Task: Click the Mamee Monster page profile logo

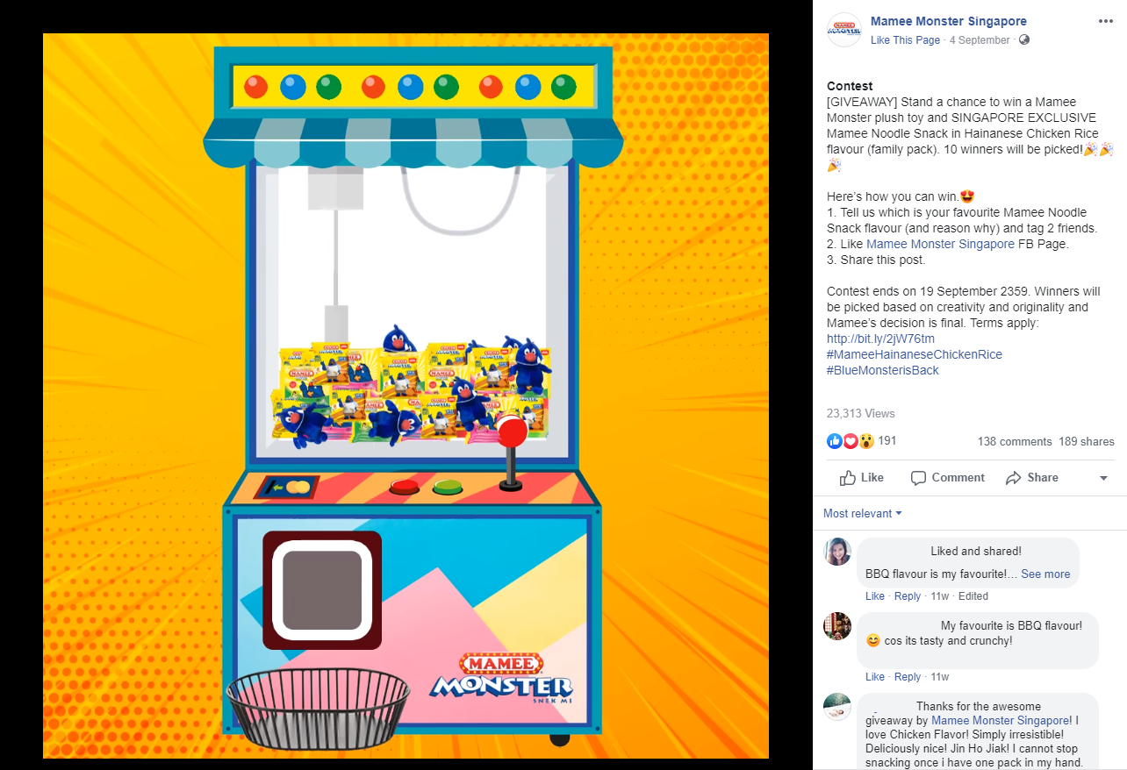Action: click(x=843, y=30)
